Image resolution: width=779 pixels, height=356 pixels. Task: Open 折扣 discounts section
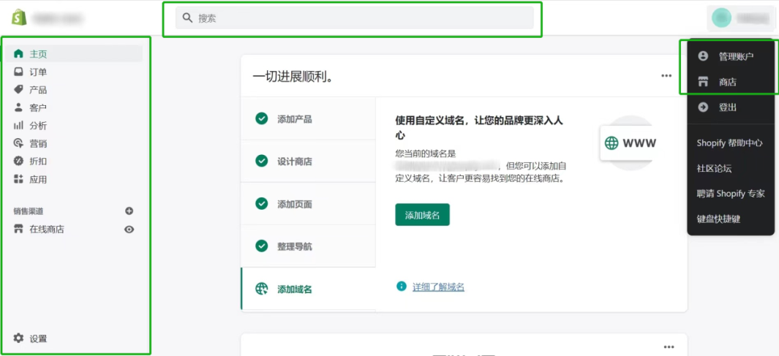[38, 162]
